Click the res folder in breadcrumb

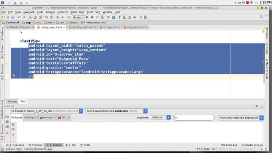point(60,23)
